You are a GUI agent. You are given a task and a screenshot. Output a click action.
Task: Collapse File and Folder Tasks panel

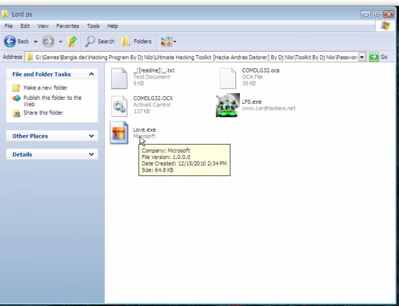(x=91, y=74)
